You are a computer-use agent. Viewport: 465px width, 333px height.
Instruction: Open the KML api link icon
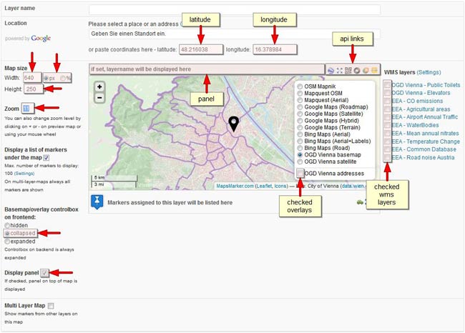coord(331,70)
